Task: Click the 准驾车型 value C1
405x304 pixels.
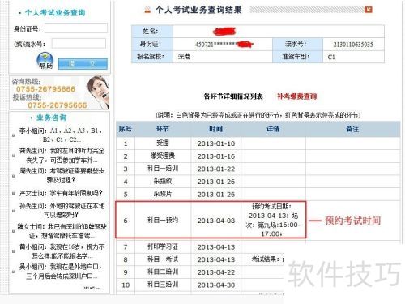Action: point(331,57)
